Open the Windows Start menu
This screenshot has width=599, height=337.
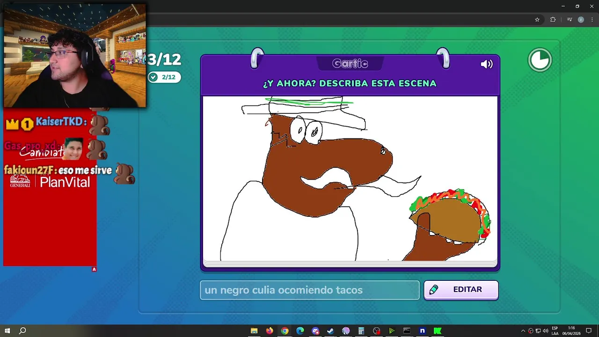click(x=7, y=331)
